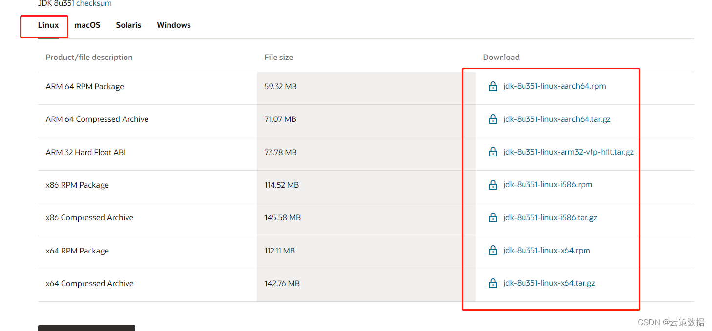
Task: Open the JDK 8u351 checksum link
Action: click(x=94, y=3)
